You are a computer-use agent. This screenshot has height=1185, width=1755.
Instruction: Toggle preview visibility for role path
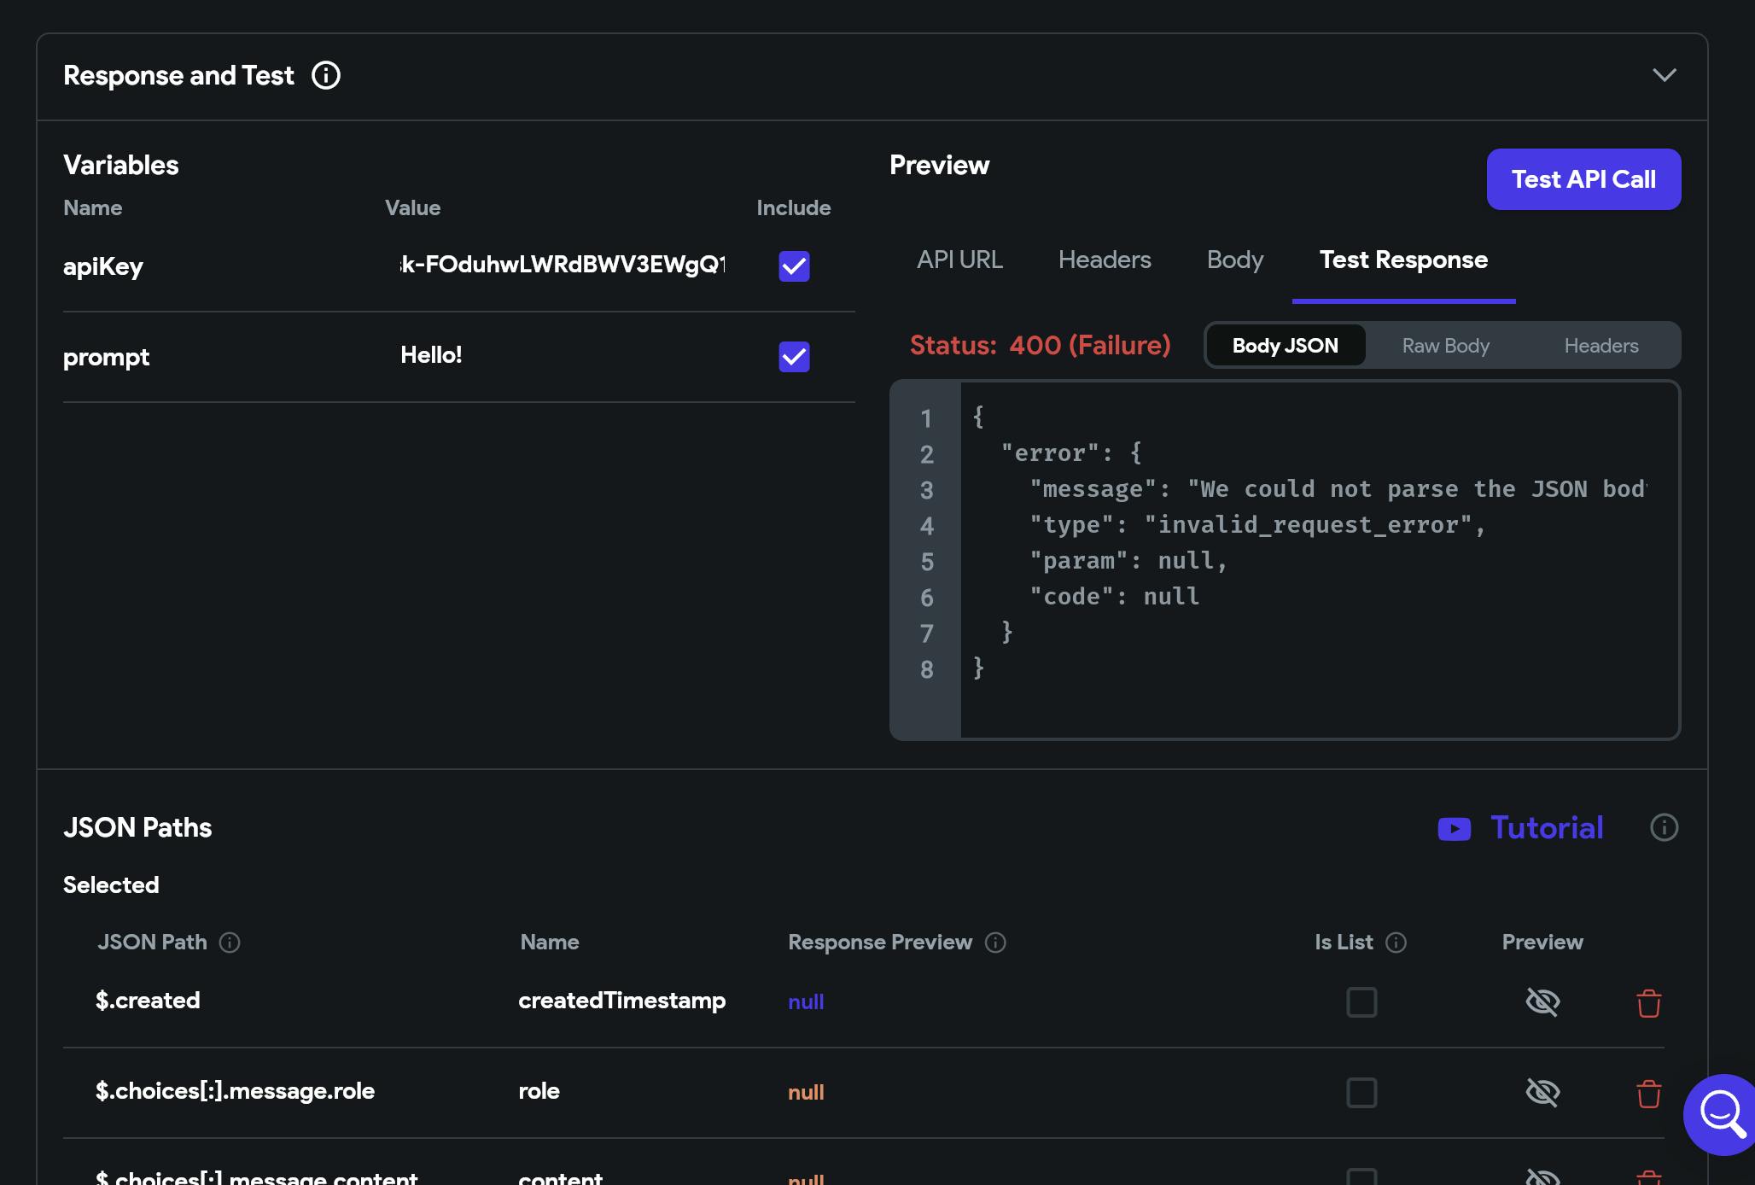[1542, 1093]
